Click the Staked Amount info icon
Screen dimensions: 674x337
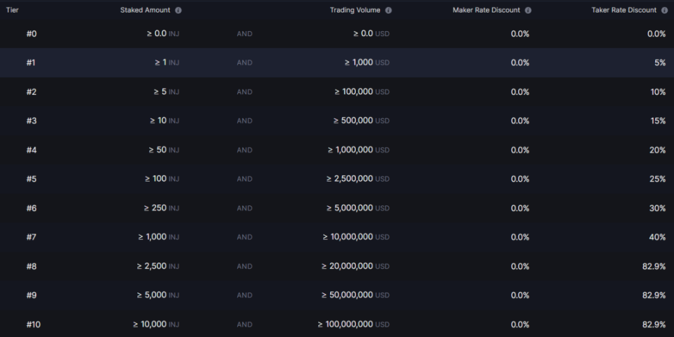[x=178, y=10]
